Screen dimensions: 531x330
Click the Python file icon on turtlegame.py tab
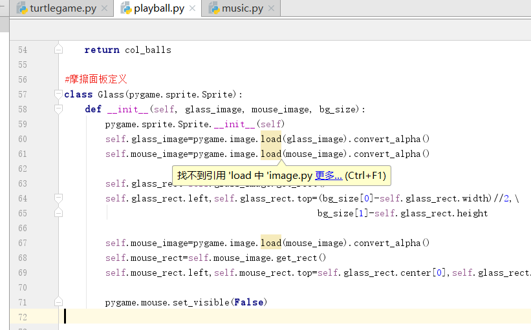tap(22, 8)
